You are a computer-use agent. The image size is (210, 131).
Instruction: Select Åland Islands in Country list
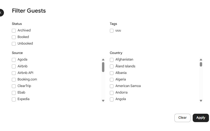point(112,66)
